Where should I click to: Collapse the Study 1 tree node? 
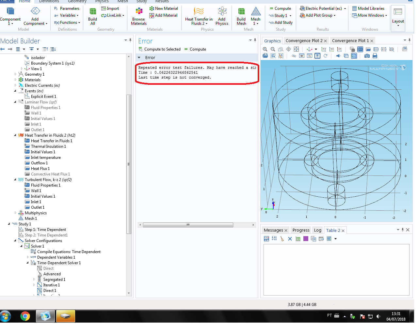[9, 224]
